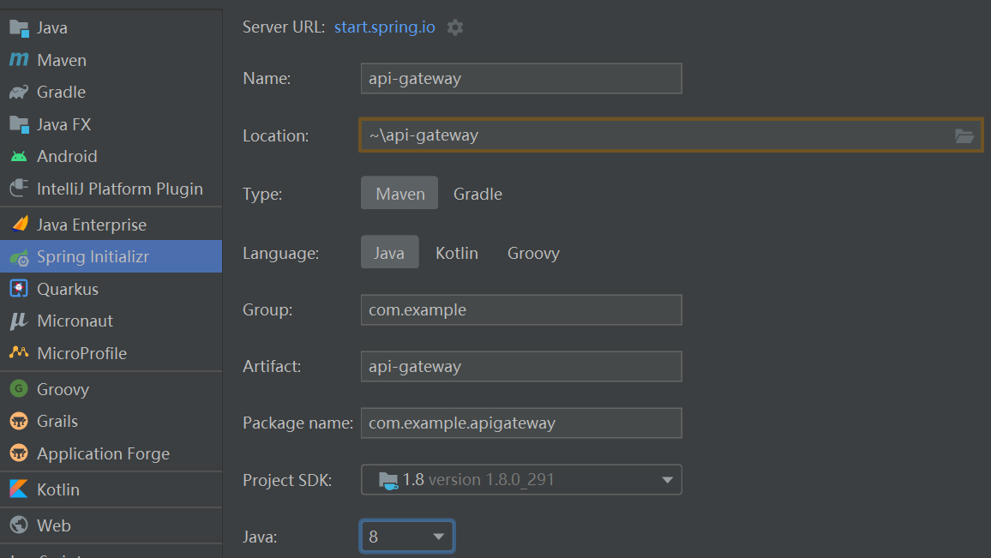Click the Quarkus icon
Image resolution: width=991 pixels, height=558 pixels.
pyautogui.click(x=19, y=289)
